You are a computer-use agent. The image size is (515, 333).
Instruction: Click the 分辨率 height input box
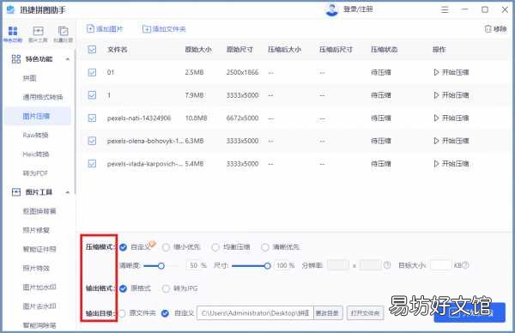click(x=370, y=265)
